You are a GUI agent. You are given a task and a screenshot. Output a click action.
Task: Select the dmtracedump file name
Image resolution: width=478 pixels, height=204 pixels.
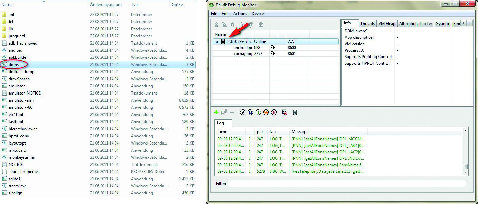21,72
